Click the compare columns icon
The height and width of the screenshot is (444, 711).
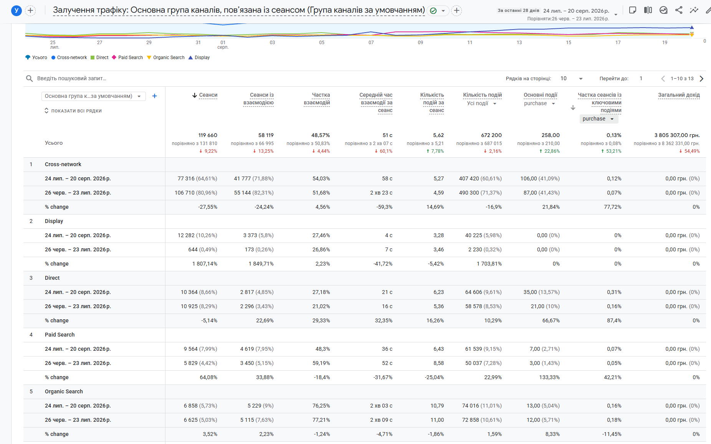[x=648, y=10]
